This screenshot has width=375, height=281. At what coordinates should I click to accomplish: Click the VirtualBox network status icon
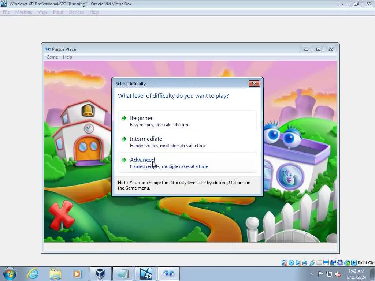point(305,263)
